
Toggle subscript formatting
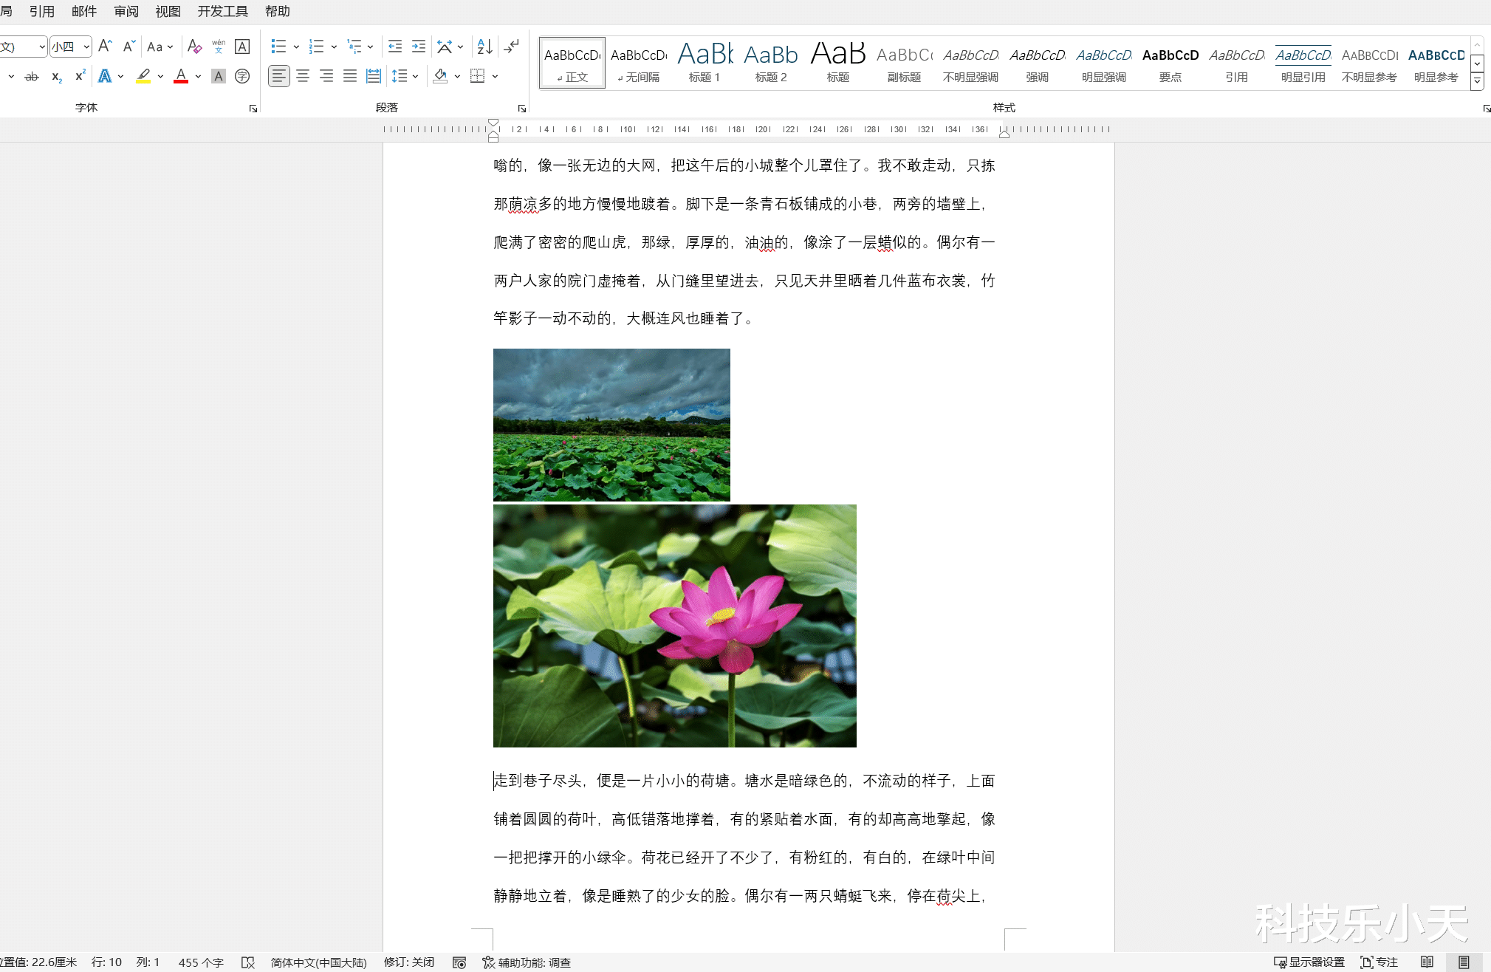click(x=56, y=76)
